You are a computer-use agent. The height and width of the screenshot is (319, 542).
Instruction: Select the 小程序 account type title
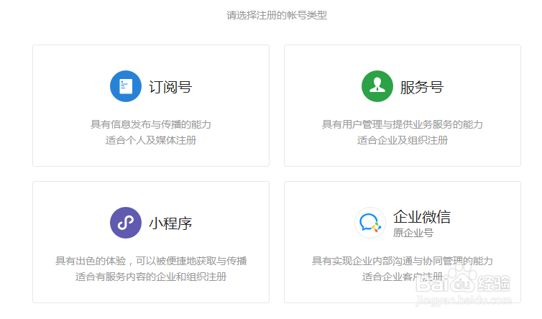170,223
